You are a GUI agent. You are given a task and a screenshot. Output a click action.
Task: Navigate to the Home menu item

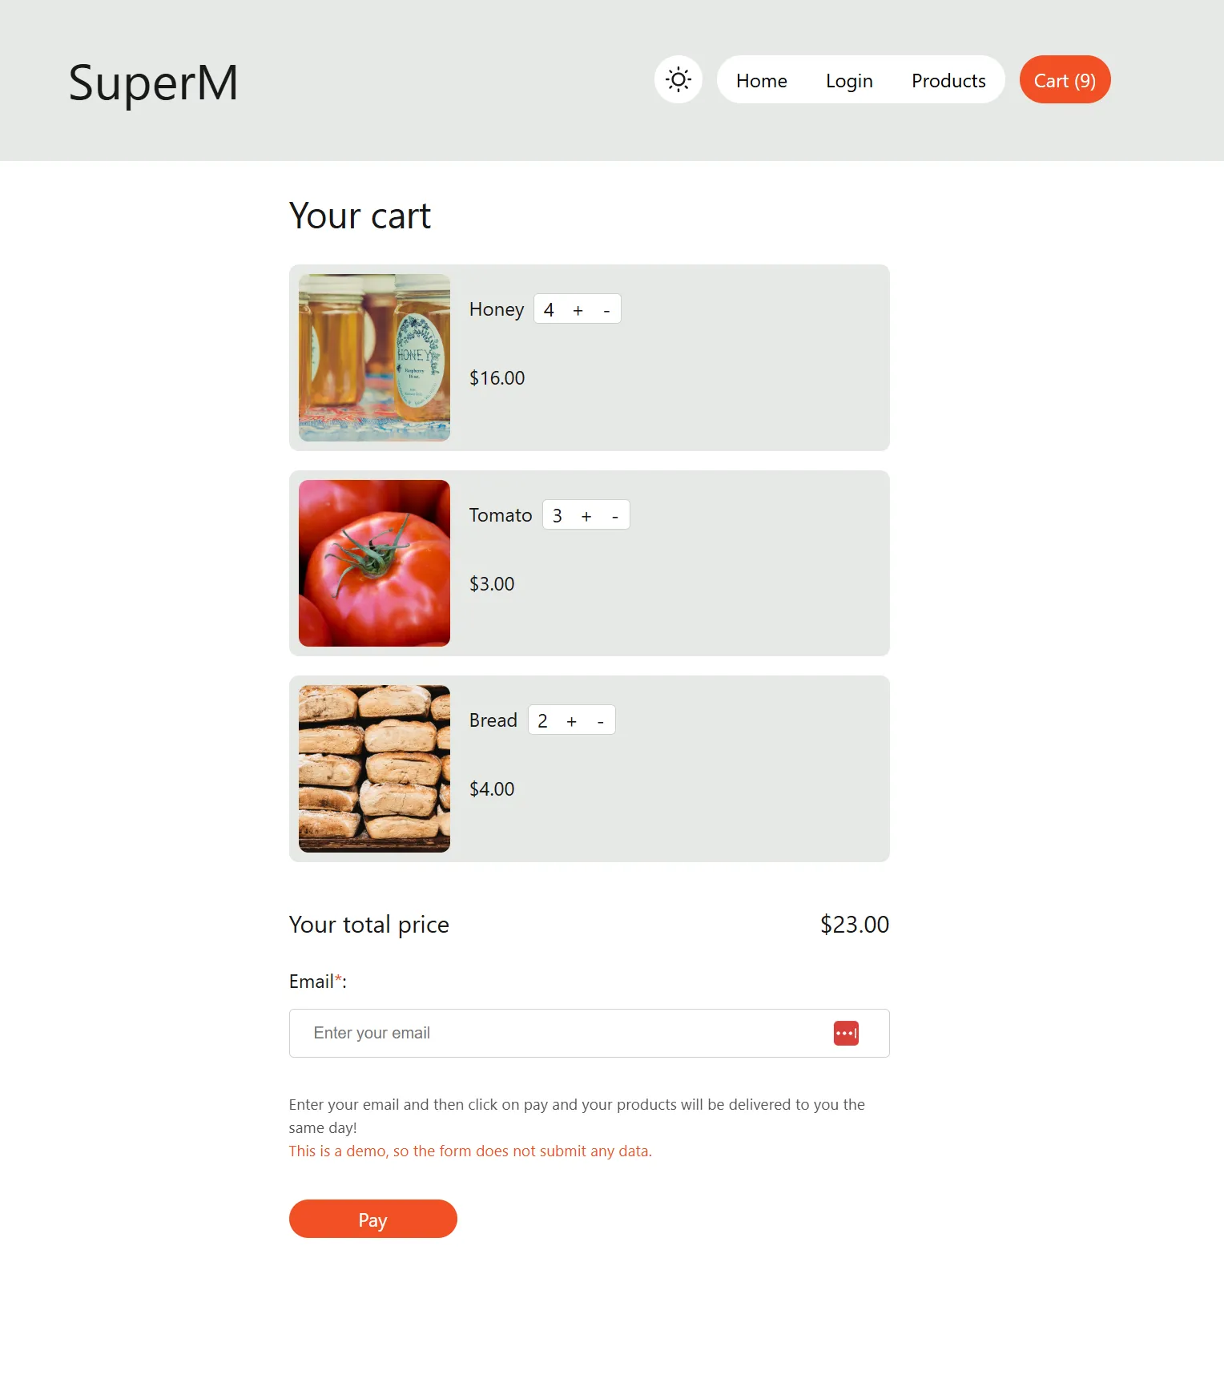tap(761, 80)
